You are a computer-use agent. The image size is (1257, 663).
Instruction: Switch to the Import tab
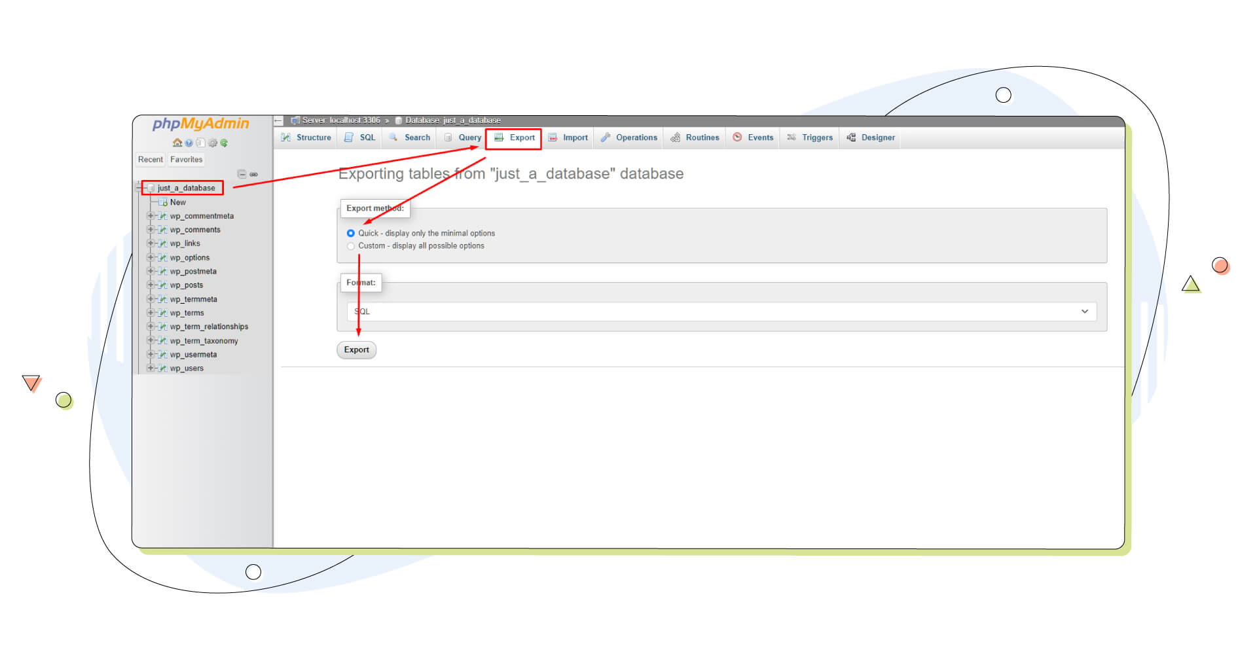[x=568, y=137]
